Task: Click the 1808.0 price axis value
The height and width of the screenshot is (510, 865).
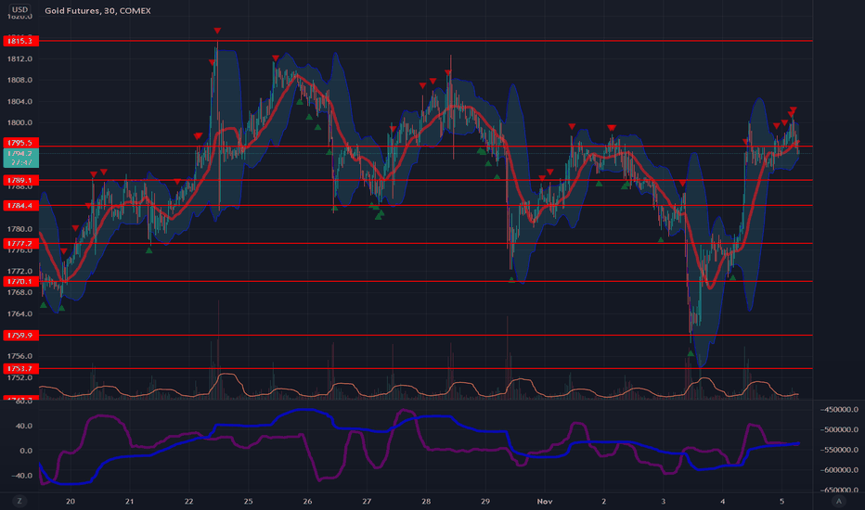Action: pos(19,80)
